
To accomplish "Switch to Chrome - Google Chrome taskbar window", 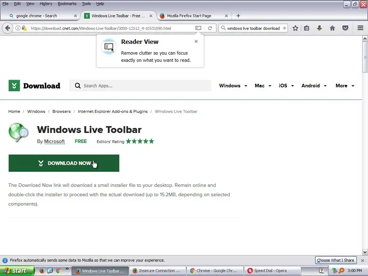I will pyautogui.click(x=215, y=271).
